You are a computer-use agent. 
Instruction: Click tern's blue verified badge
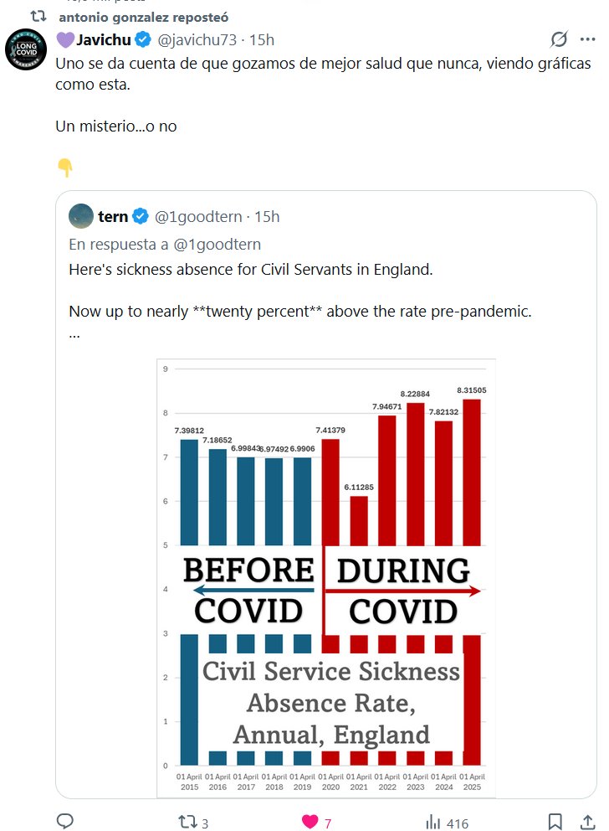tap(141, 217)
